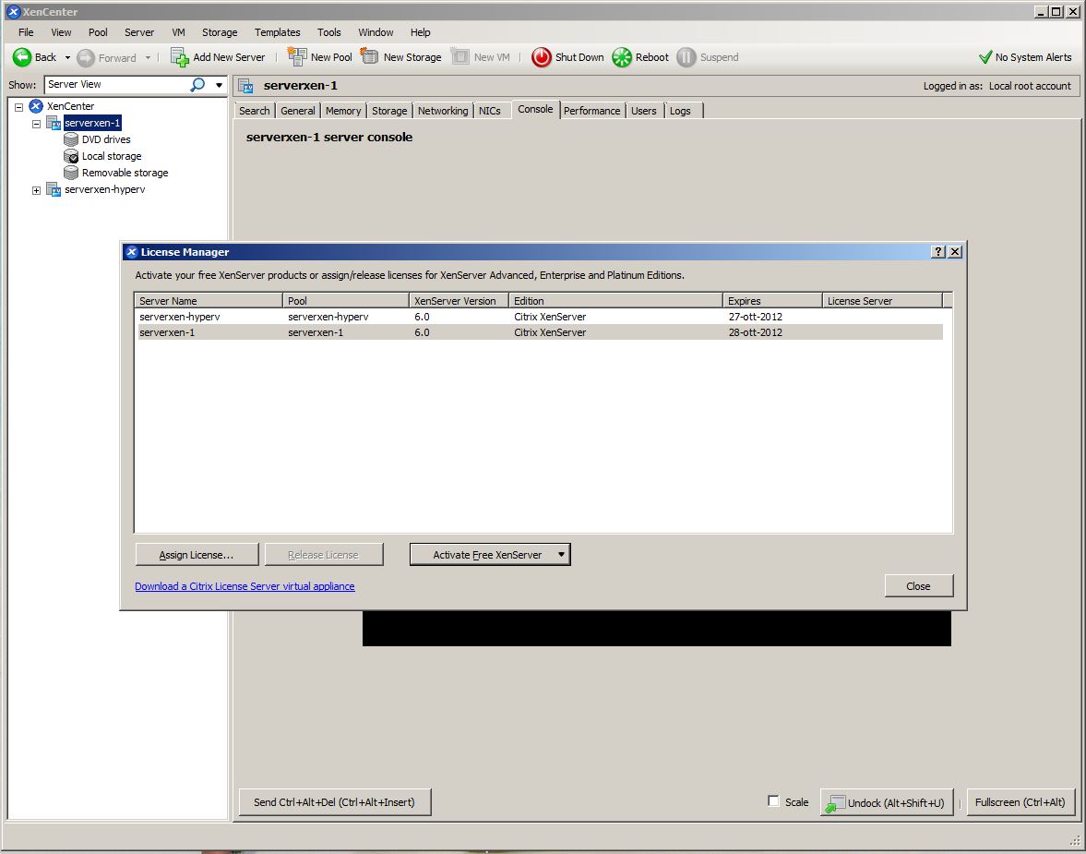Click the New Storage toolbar icon
This screenshot has height=854, width=1086.
[370, 57]
